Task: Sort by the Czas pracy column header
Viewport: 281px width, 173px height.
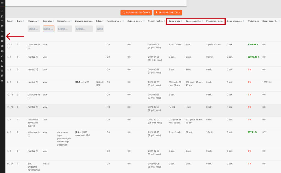Action: tap(175, 21)
